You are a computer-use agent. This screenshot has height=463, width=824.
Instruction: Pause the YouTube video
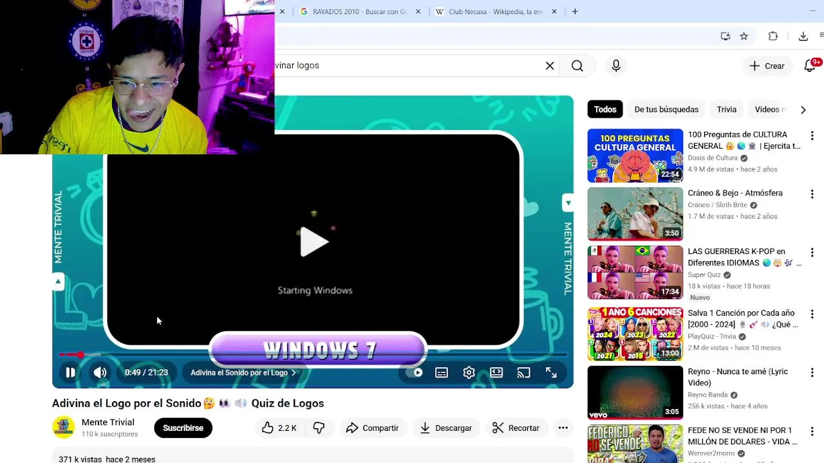[x=70, y=372]
